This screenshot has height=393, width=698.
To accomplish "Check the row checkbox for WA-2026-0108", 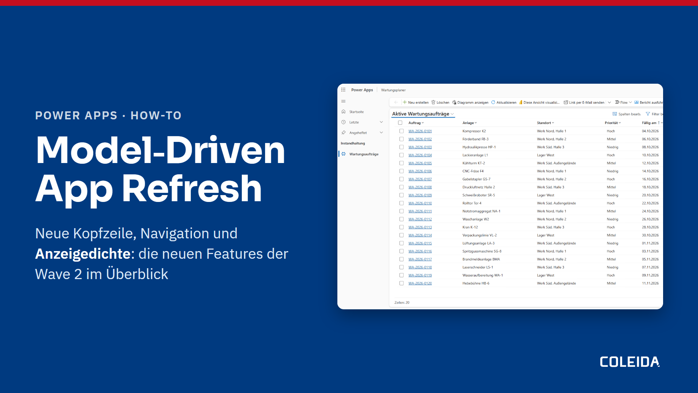I will pyautogui.click(x=401, y=187).
